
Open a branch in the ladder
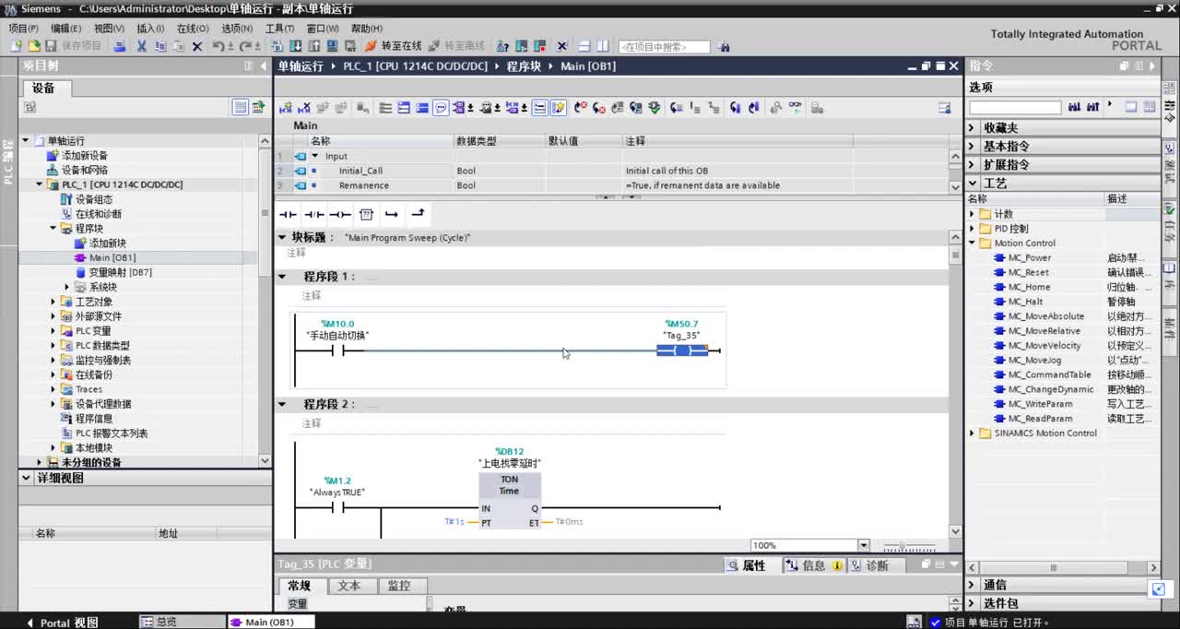click(x=392, y=214)
